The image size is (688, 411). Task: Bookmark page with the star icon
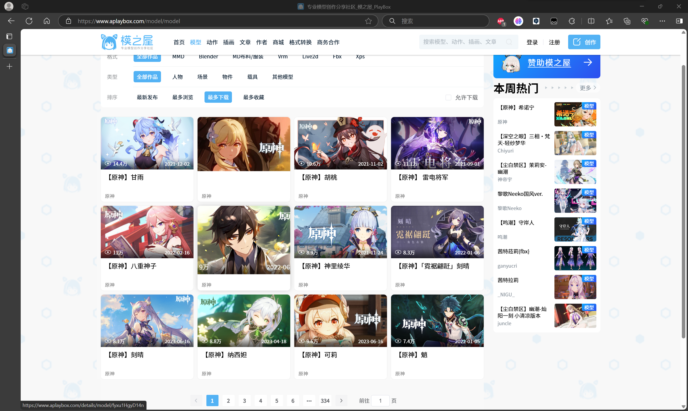point(368,21)
